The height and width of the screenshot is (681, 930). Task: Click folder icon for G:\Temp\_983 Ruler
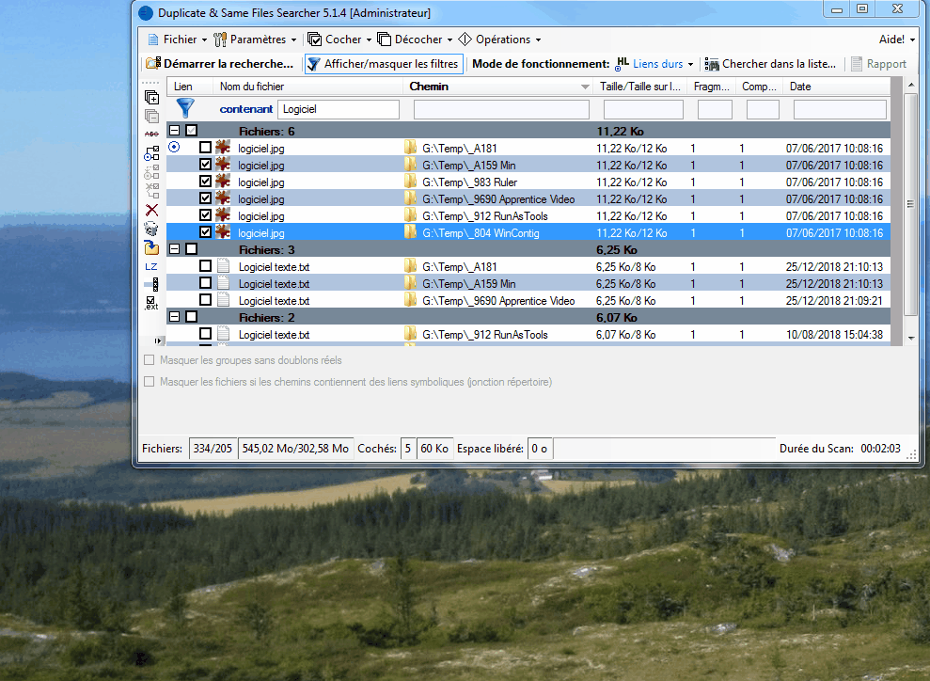tap(410, 182)
